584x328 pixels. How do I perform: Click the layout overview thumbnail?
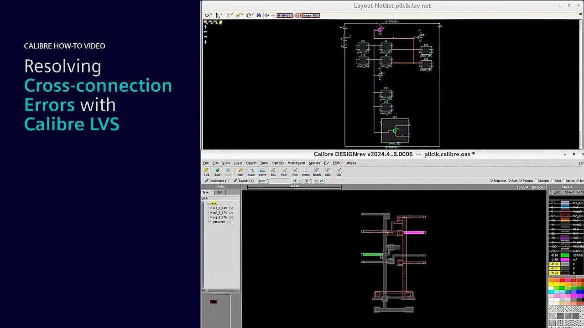click(221, 310)
